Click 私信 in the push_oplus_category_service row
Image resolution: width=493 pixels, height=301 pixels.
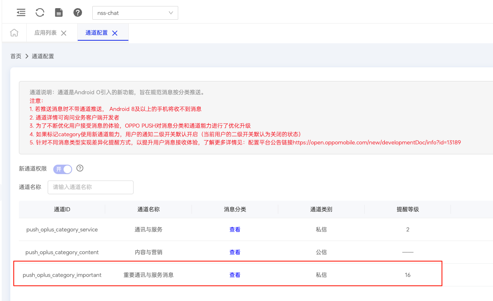321,229
